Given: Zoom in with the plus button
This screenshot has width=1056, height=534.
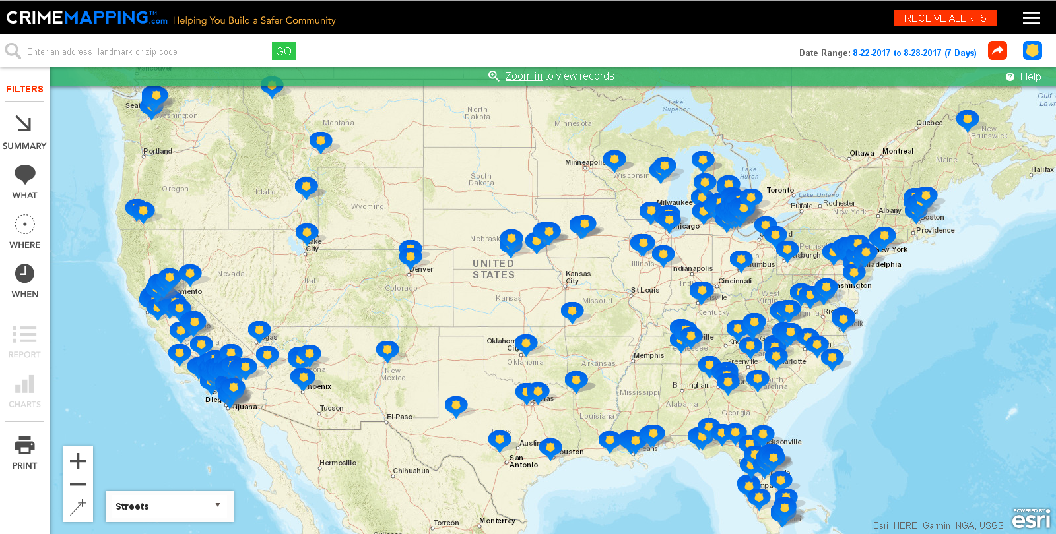Looking at the screenshot, I should point(78,461).
